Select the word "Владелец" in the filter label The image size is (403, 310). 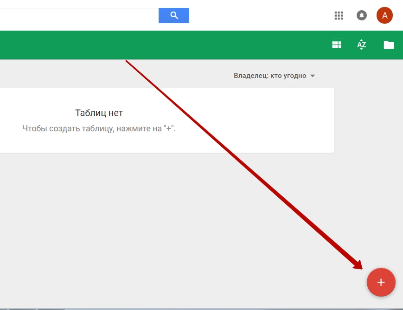[250, 76]
